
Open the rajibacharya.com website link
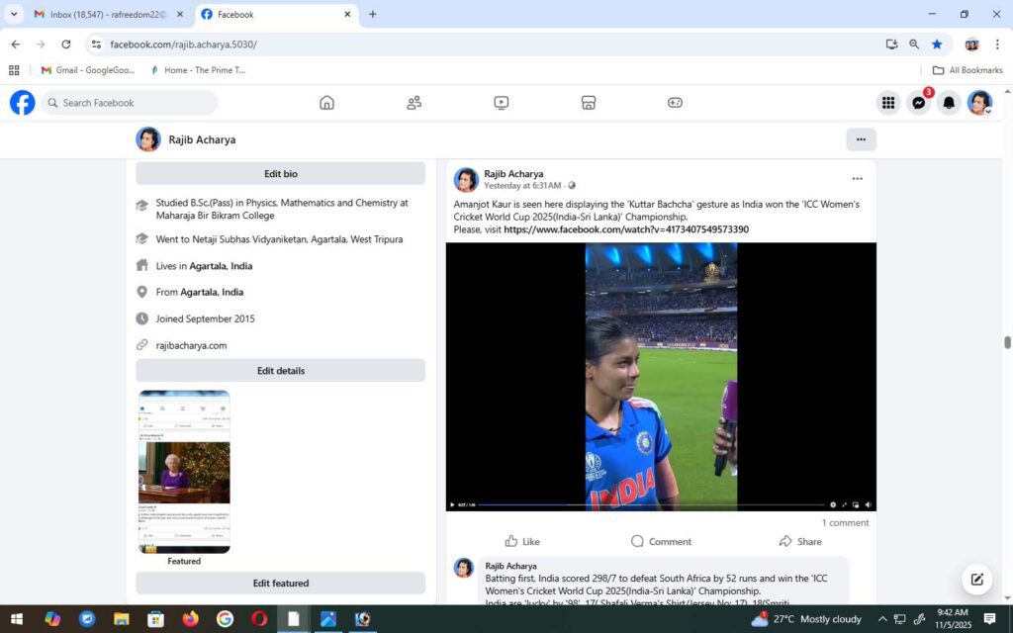191,345
